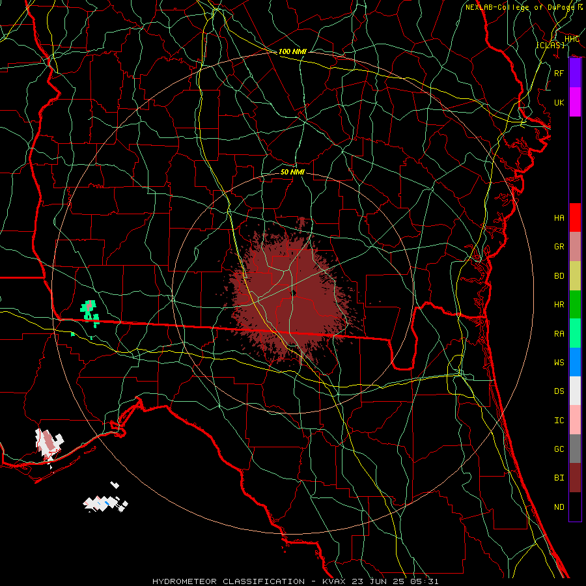586x586 pixels.
Task: Click the green rain echo cluster
Action: click(90, 313)
